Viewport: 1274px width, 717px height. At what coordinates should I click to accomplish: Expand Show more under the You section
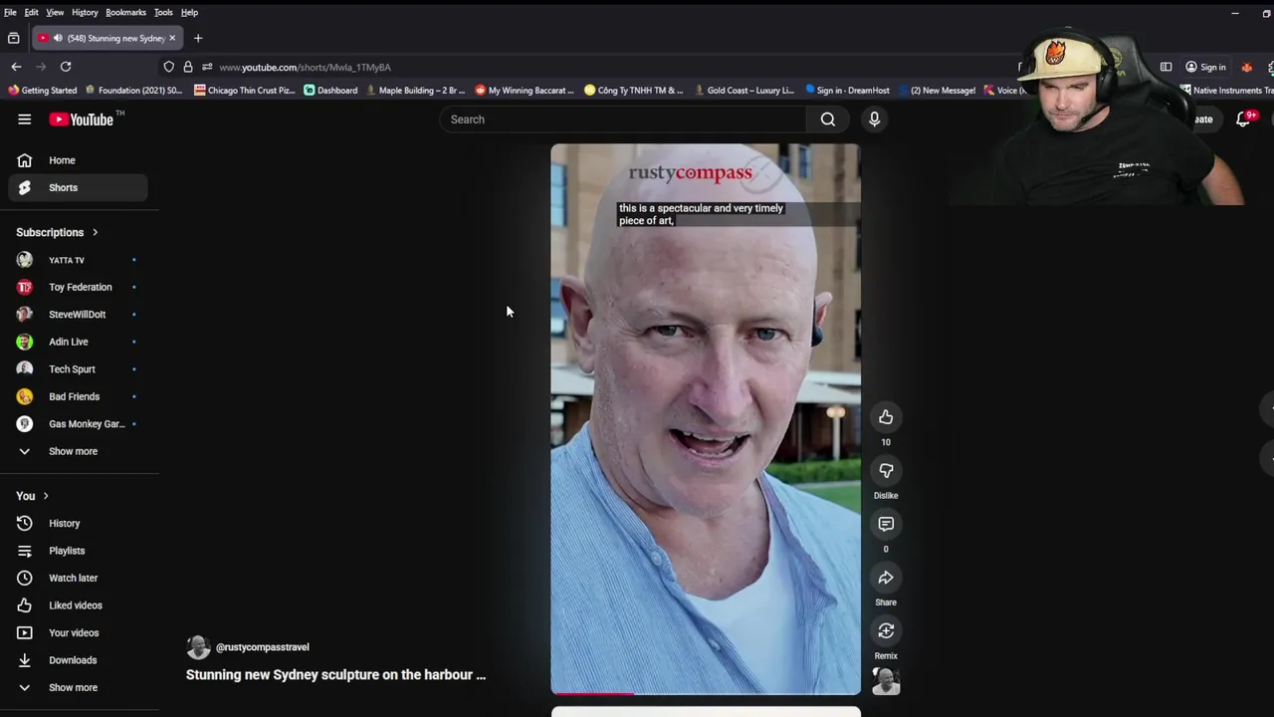click(x=78, y=687)
